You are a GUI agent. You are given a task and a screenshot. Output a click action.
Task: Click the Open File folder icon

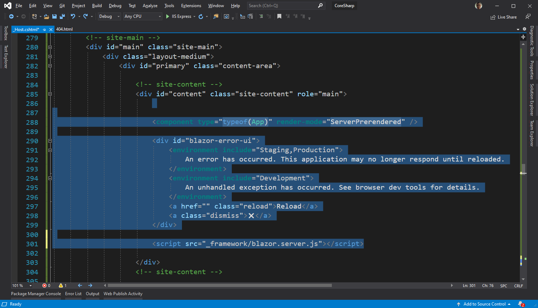46,16
